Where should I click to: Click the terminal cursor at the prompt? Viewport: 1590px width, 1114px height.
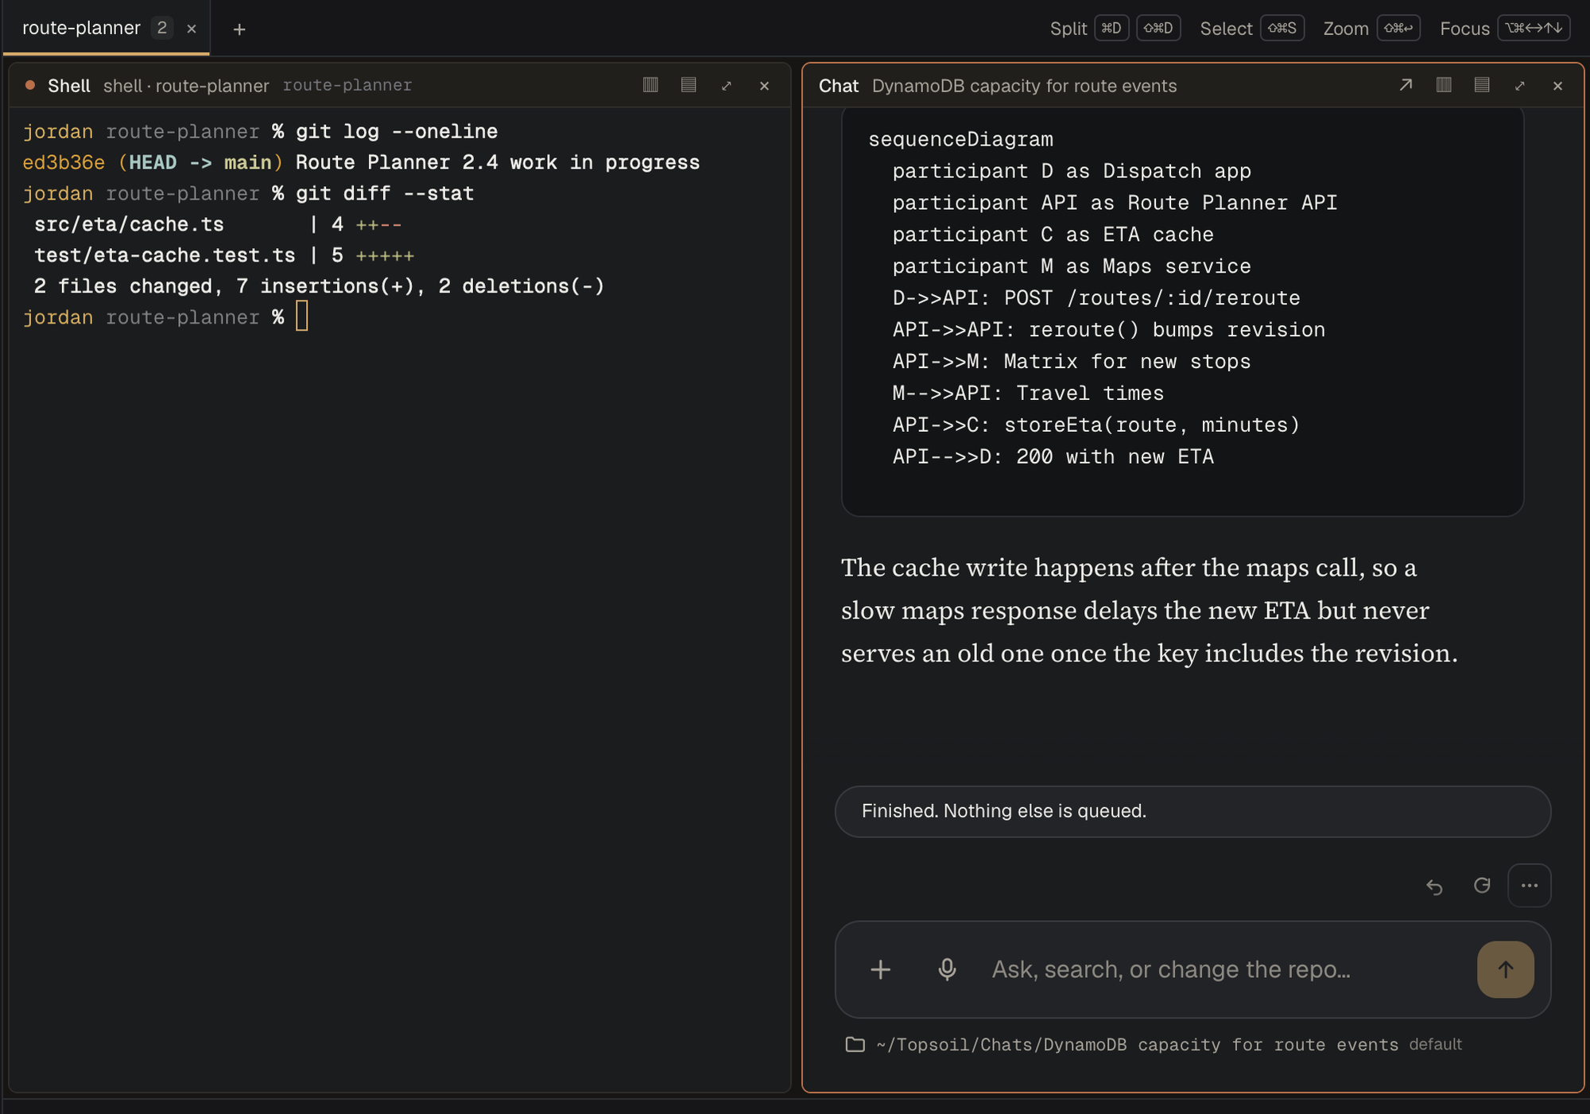coord(302,316)
